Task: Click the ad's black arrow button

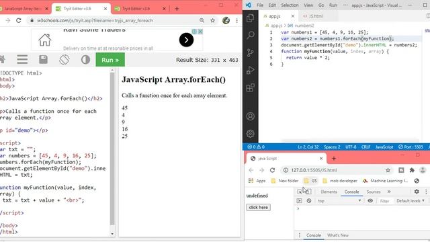Action: 187,40
